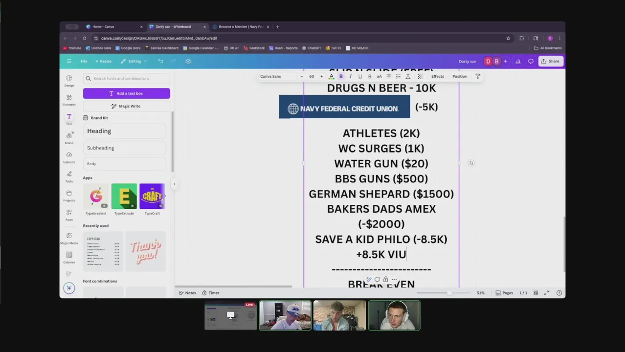The image size is (625, 352).
Task: Open the Notes panel
Action: (187, 293)
